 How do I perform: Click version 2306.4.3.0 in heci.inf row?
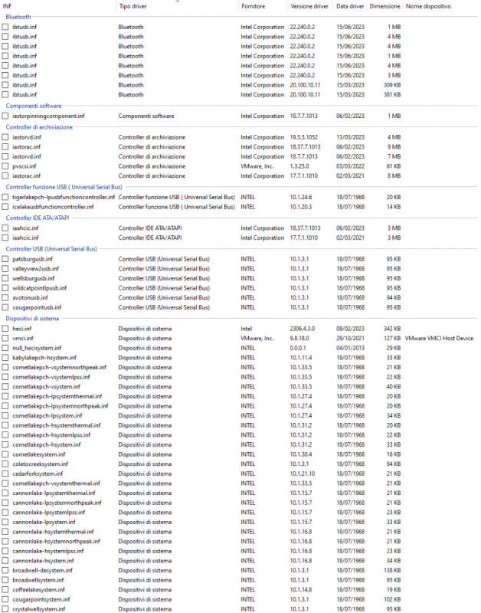pyautogui.click(x=303, y=329)
